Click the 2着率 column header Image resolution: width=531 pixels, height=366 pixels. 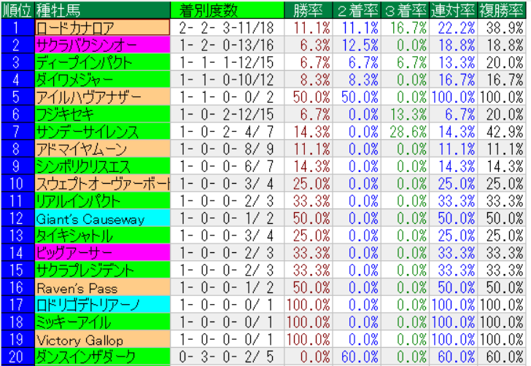point(357,9)
